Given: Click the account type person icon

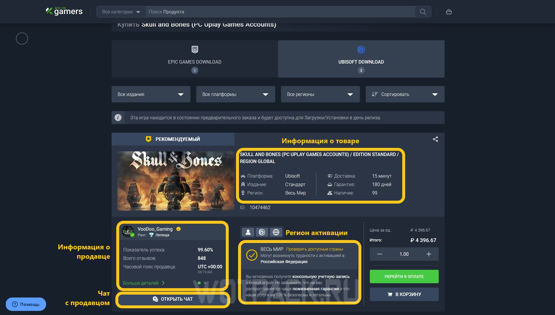Looking at the screenshot, I should tap(248, 232).
